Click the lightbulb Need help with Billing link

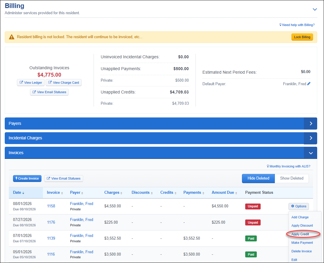(297, 25)
